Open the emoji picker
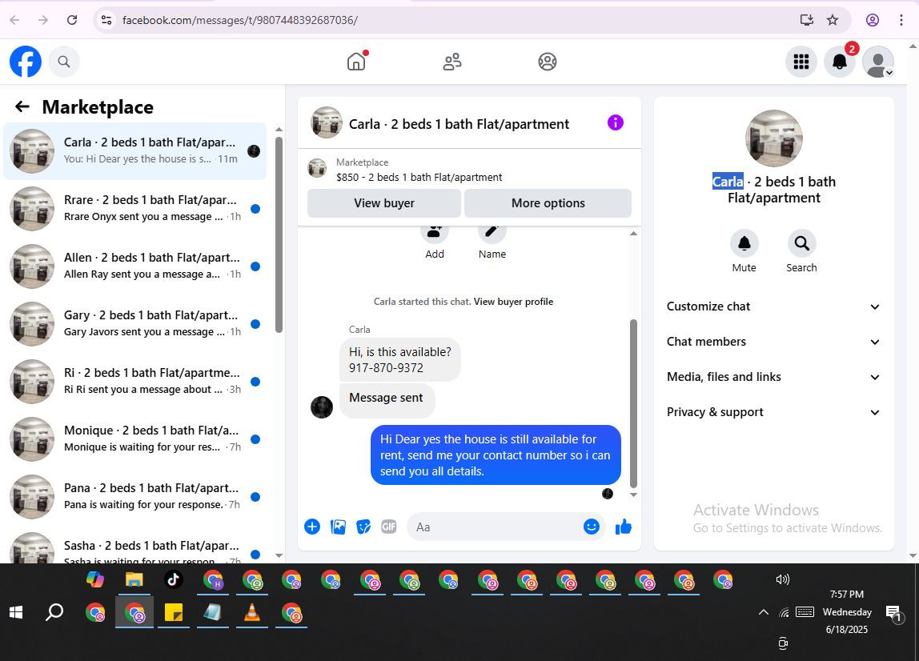 [x=592, y=527]
